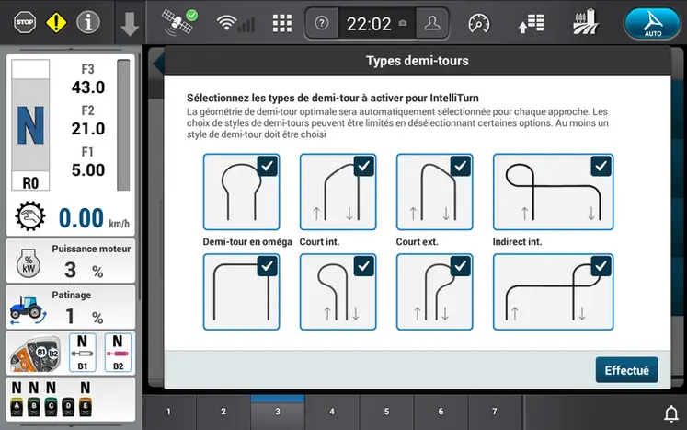Toggle square U-turn checkbox in second row

267,266
